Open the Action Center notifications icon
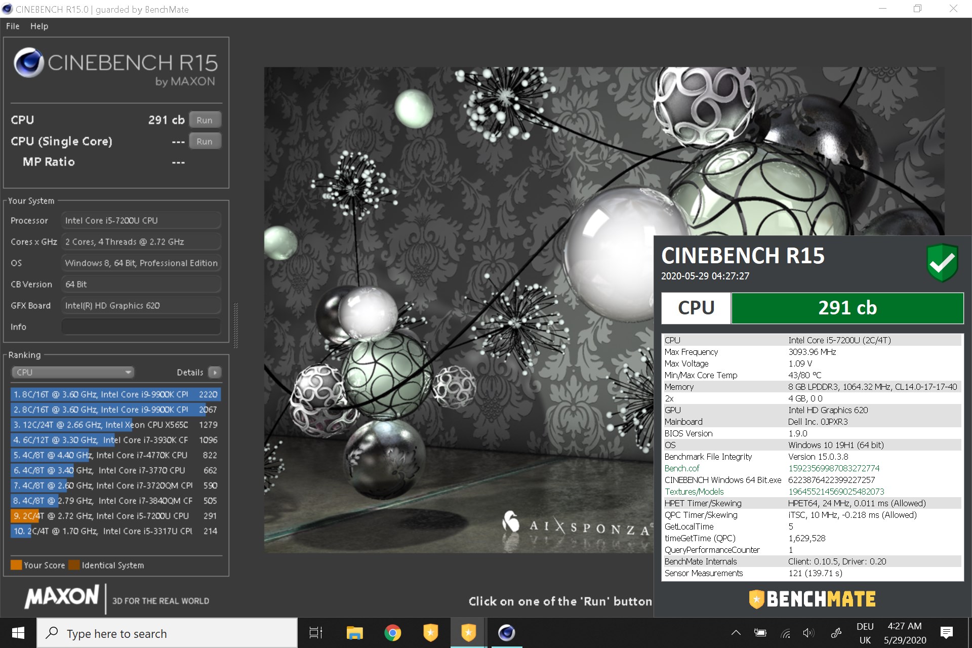 coord(947,633)
